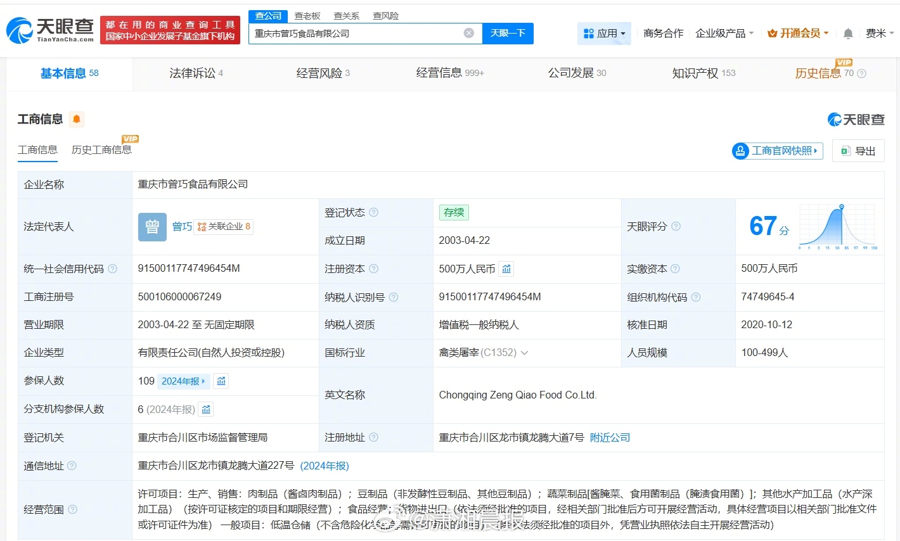900x541 pixels.
Task: Expand the 禽类屠宰(C1352) industry chevron
Action: 524,352
